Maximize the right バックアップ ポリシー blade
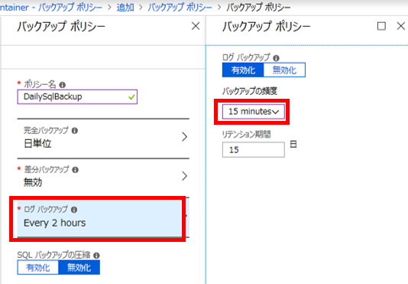 click(381, 26)
